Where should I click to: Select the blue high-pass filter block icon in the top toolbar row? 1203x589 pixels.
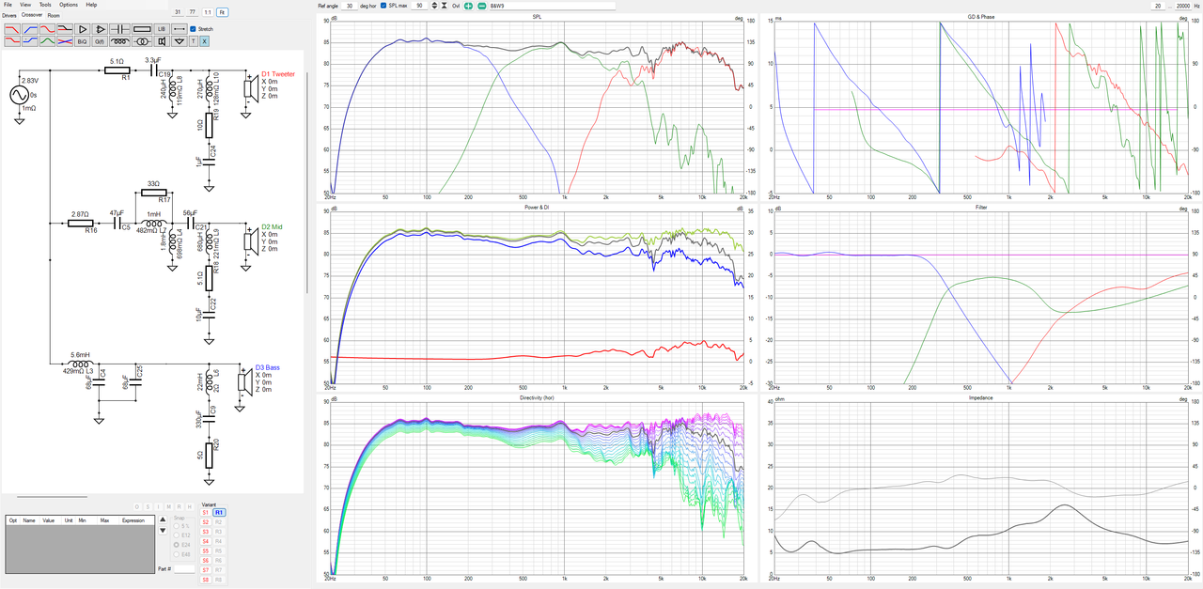29,29
